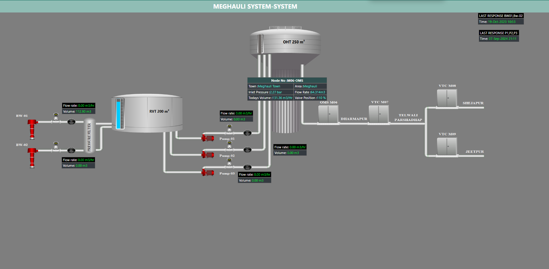Click the VTC M09 cabinet
The width and height of the screenshot is (549, 269).
[447, 147]
